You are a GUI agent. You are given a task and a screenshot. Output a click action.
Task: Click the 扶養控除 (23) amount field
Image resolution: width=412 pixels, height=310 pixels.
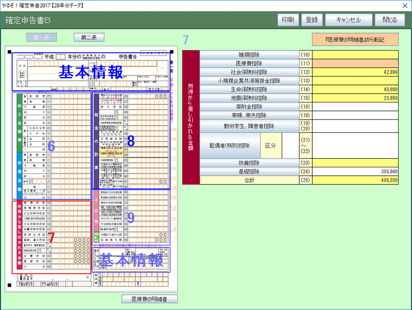tap(356, 163)
